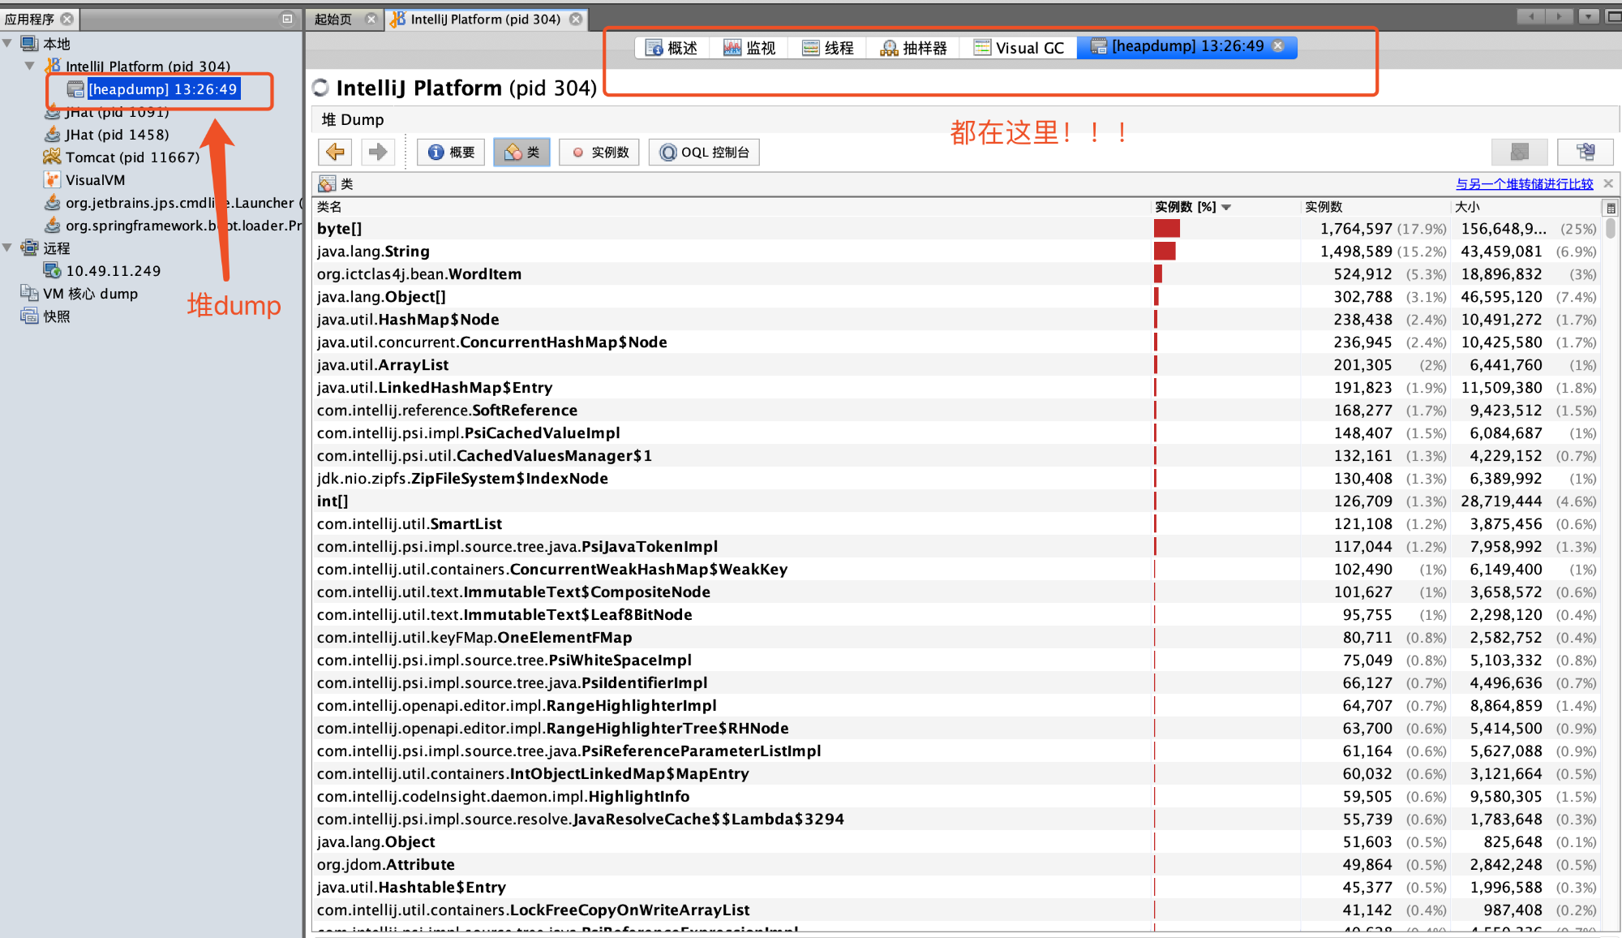Switch to the 抽样器 sampler tab

(914, 48)
